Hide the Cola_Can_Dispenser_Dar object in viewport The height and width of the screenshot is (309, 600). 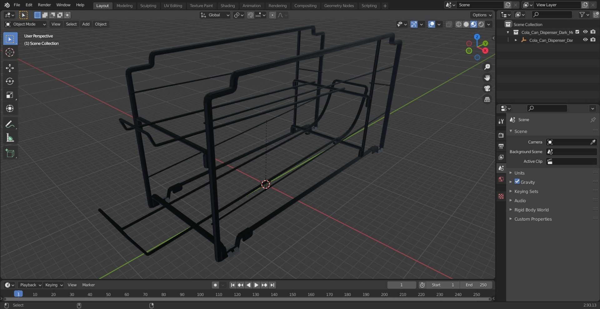pos(585,40)
